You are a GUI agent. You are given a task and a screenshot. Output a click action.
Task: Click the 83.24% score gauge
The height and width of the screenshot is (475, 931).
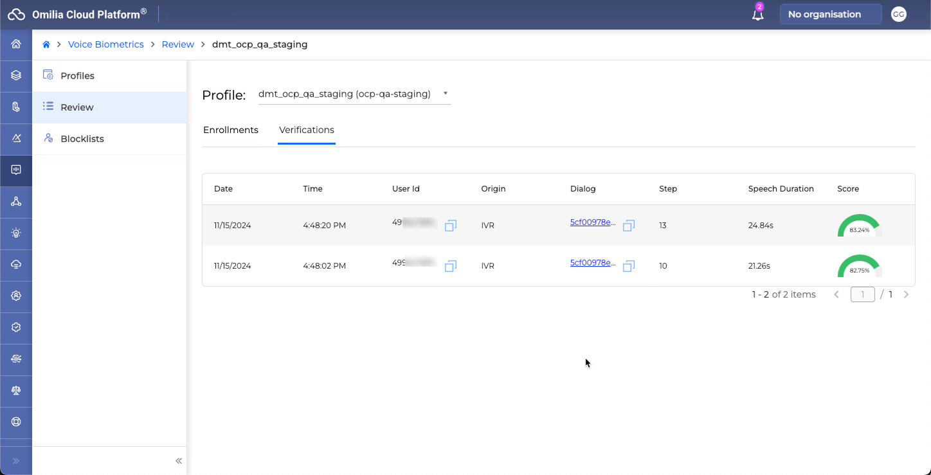pyautogui.click(x=859, y=226)
